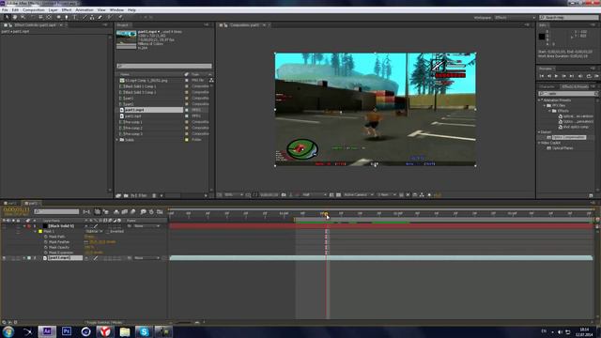Enable Motion Blur for all layers icon

(x=133, y=211)
